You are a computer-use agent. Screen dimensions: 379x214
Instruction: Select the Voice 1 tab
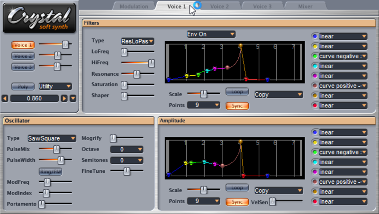point(177,7)
